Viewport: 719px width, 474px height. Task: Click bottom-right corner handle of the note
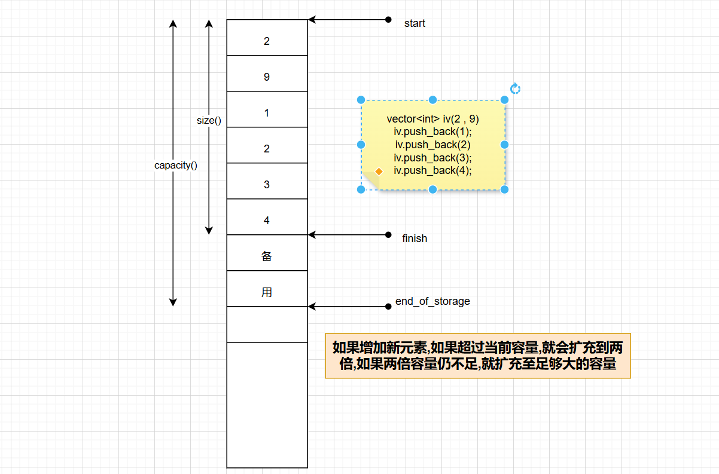click(x=504, y=189)
